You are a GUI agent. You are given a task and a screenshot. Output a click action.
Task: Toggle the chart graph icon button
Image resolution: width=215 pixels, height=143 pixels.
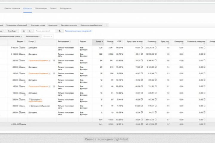[24, 31]
